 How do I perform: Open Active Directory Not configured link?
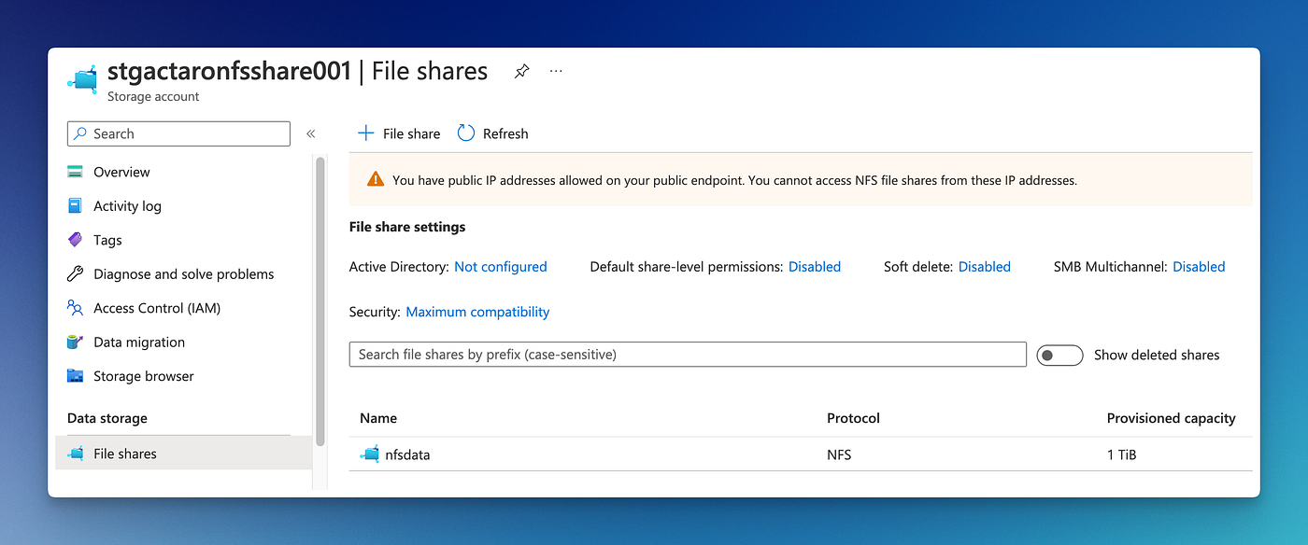coord(501,267)
